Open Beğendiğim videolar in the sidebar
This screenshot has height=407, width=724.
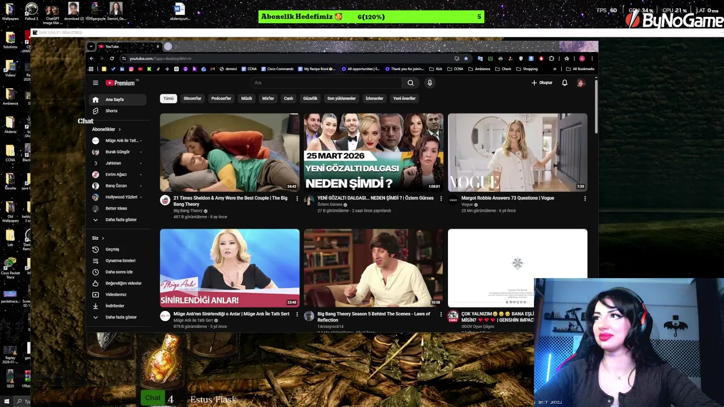(118, 283)
